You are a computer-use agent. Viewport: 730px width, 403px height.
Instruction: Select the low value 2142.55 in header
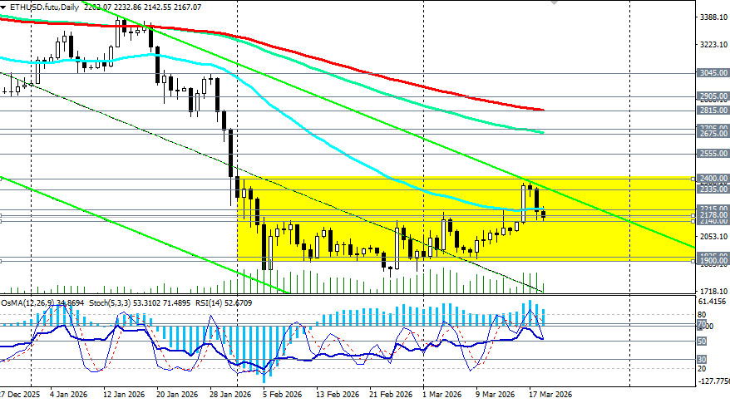pos(158,7)
